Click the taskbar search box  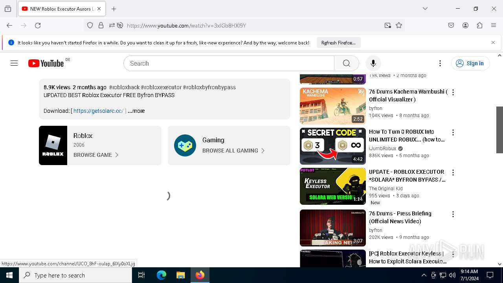(x=75, y=275)
